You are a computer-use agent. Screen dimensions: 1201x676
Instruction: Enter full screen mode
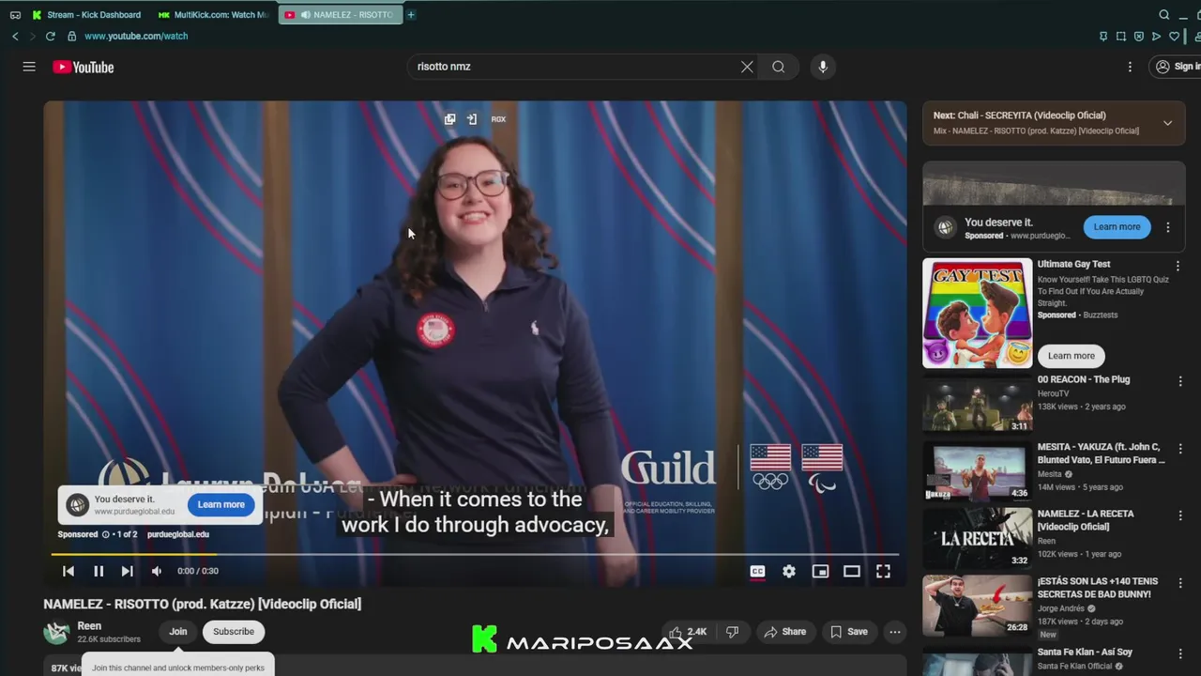click(x=883, y=571)
